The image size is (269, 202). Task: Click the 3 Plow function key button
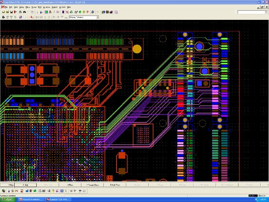pyautogui.click(x=70, y=185)
